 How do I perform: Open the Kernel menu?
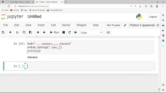click(66, 25)
